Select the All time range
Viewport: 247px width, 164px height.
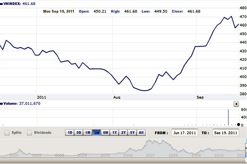pyautogui.click(x=141, y=132)
